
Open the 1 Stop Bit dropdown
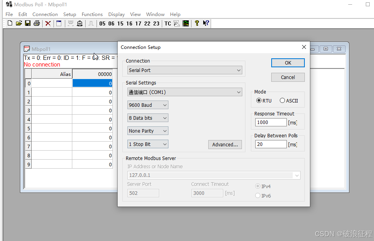tap(148, 144)
